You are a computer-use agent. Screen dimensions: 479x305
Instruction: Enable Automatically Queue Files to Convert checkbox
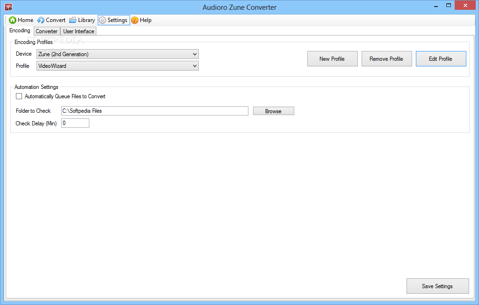(x=19, y=96)
